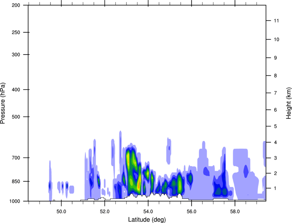Screen dimensions: 292x223
Task: Click the 6 km height tick label
Action: coord(276,110)
